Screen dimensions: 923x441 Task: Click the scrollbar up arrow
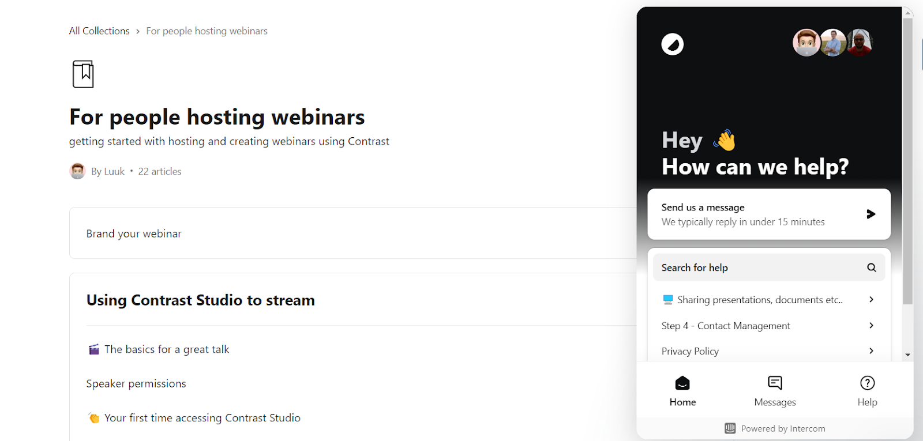tap(907, 12)
